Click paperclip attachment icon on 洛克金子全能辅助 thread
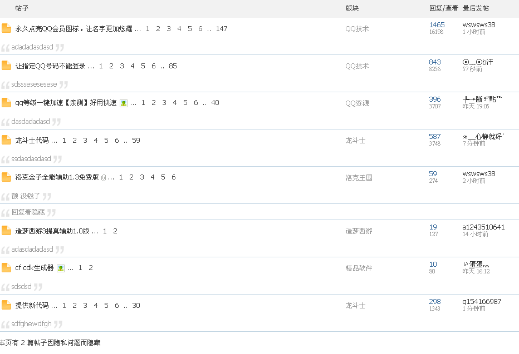This screenshot has height=354, width=519. [x=104, y=178]
